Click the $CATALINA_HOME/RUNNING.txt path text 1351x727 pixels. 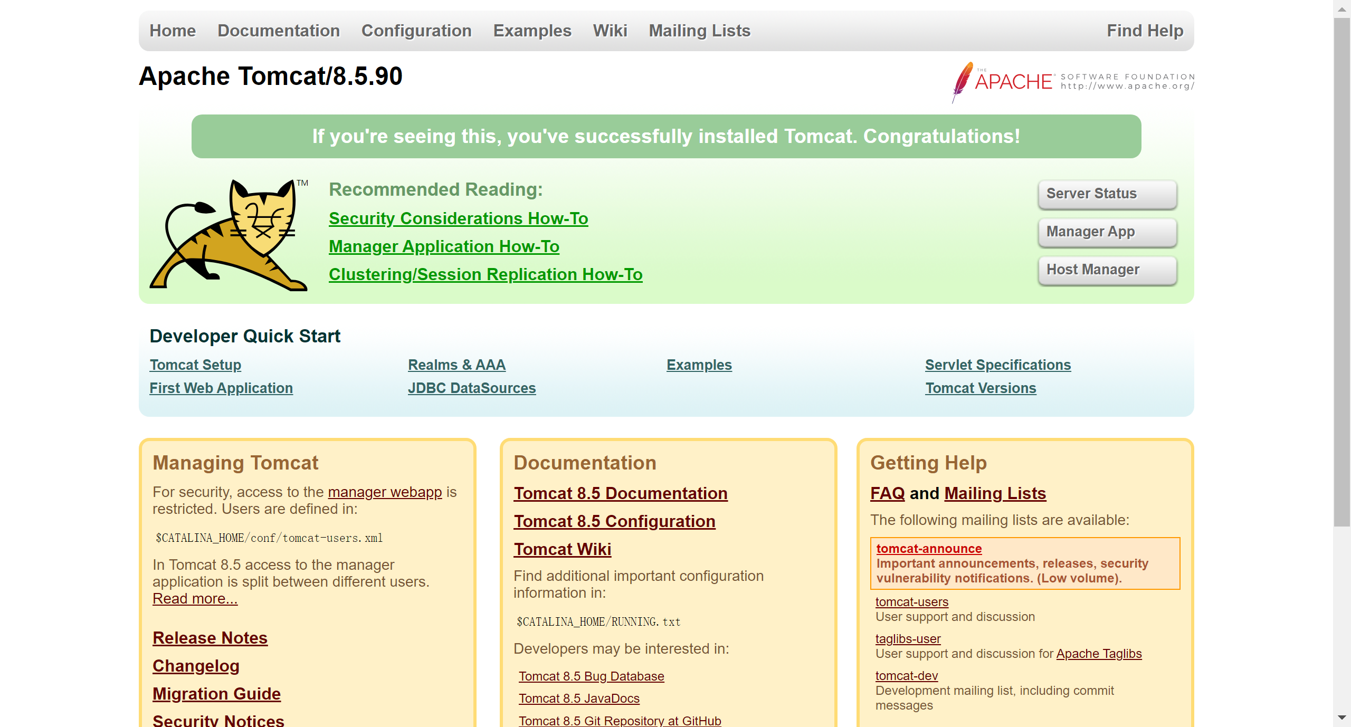[x=598, y=622]
